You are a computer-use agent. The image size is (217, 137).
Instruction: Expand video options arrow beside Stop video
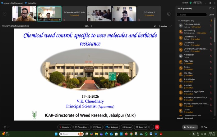click(x=89, y=127)
